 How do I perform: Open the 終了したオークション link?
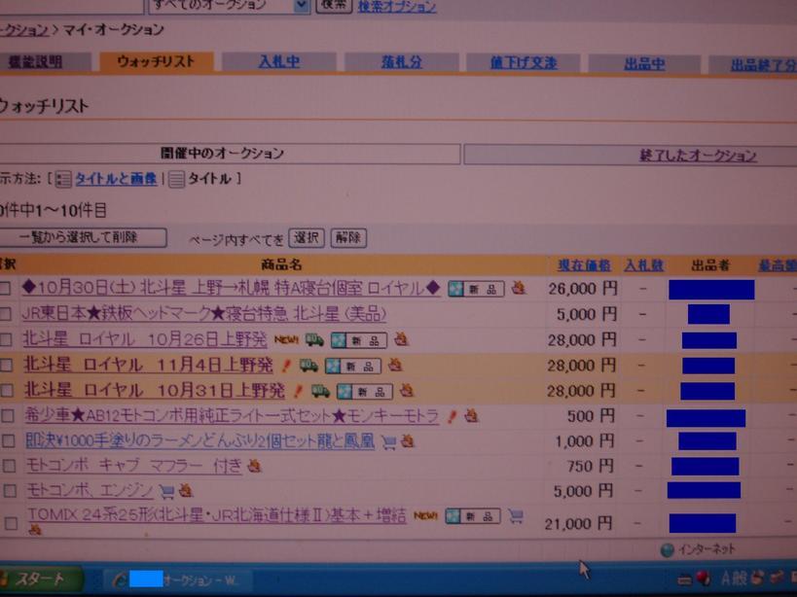[x=698, y=156]
